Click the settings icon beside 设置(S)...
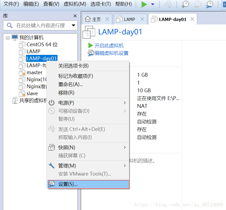Viewport: 226px width, 210px height. 52,184
